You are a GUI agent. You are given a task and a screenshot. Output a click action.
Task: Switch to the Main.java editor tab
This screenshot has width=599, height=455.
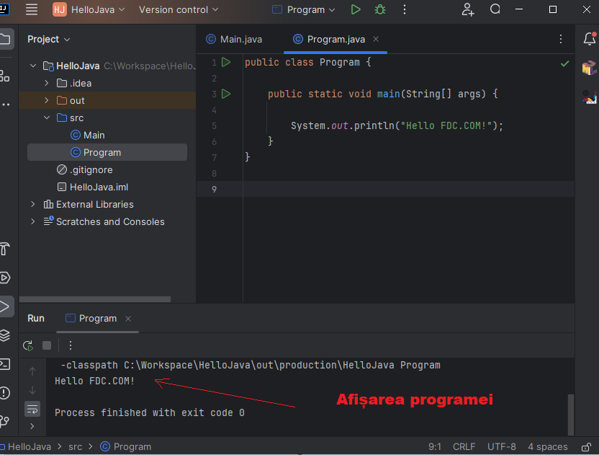pos(234,39)
